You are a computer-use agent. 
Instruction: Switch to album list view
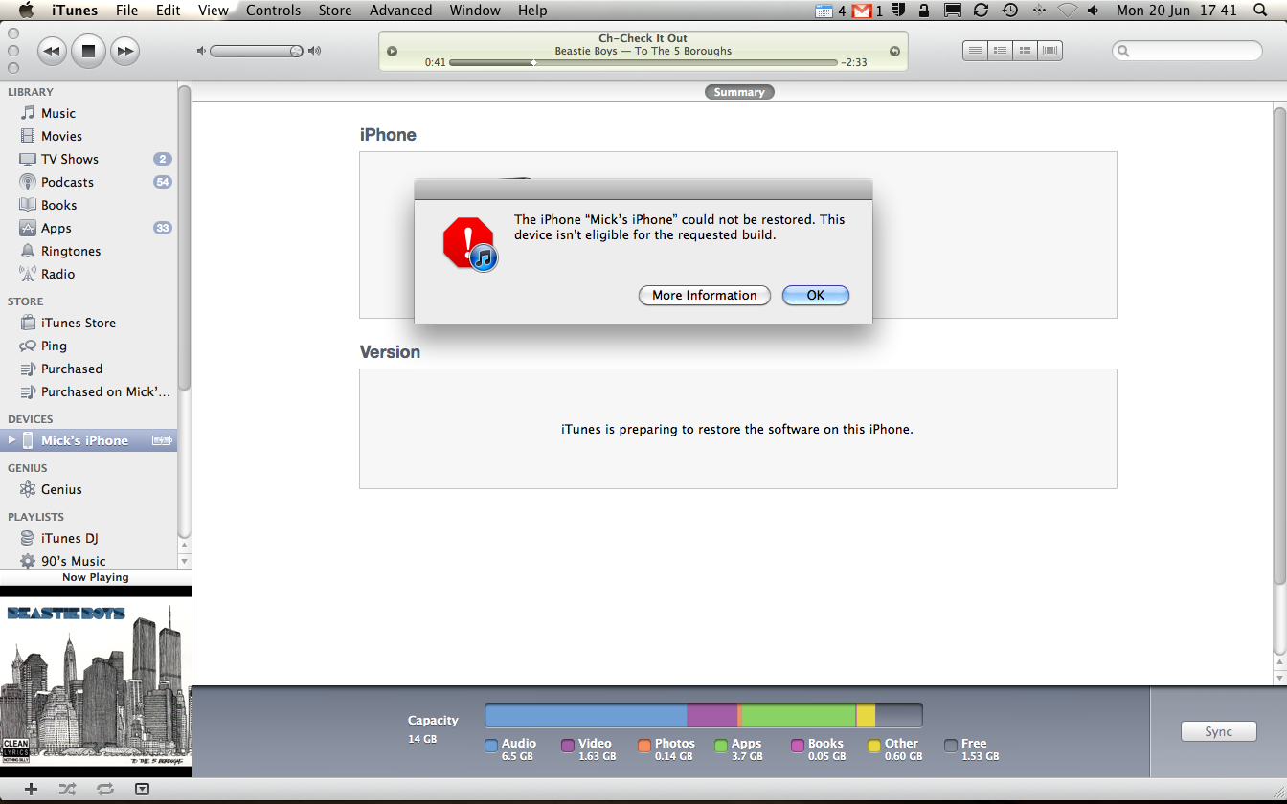(1000, 51)
